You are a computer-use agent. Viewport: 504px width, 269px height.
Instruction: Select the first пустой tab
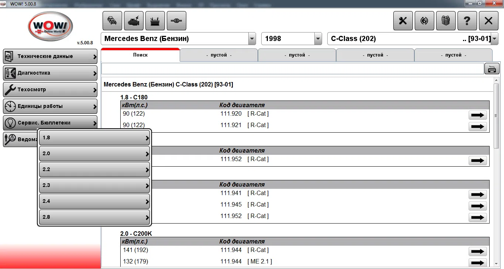coord(218,55)
